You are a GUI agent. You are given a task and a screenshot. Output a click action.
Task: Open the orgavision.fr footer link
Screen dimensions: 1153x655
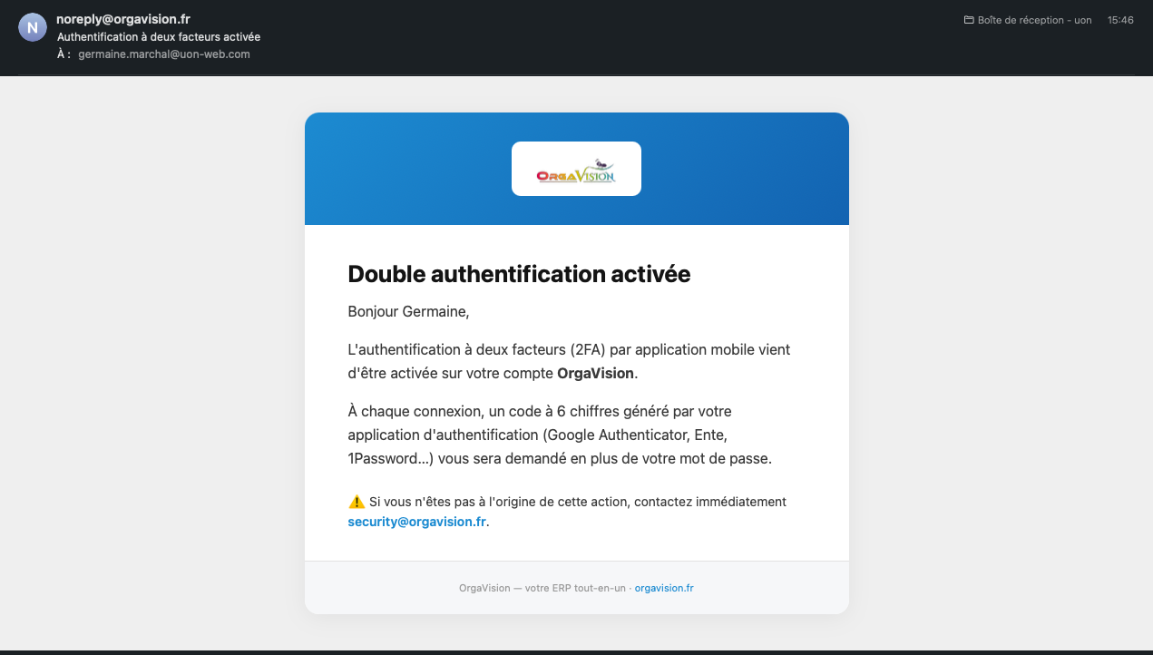[664, 588]
